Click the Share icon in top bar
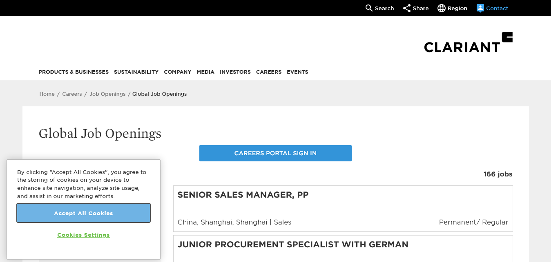Image resolution: width=558 pixels, height=262 pixels. [407, 8]
